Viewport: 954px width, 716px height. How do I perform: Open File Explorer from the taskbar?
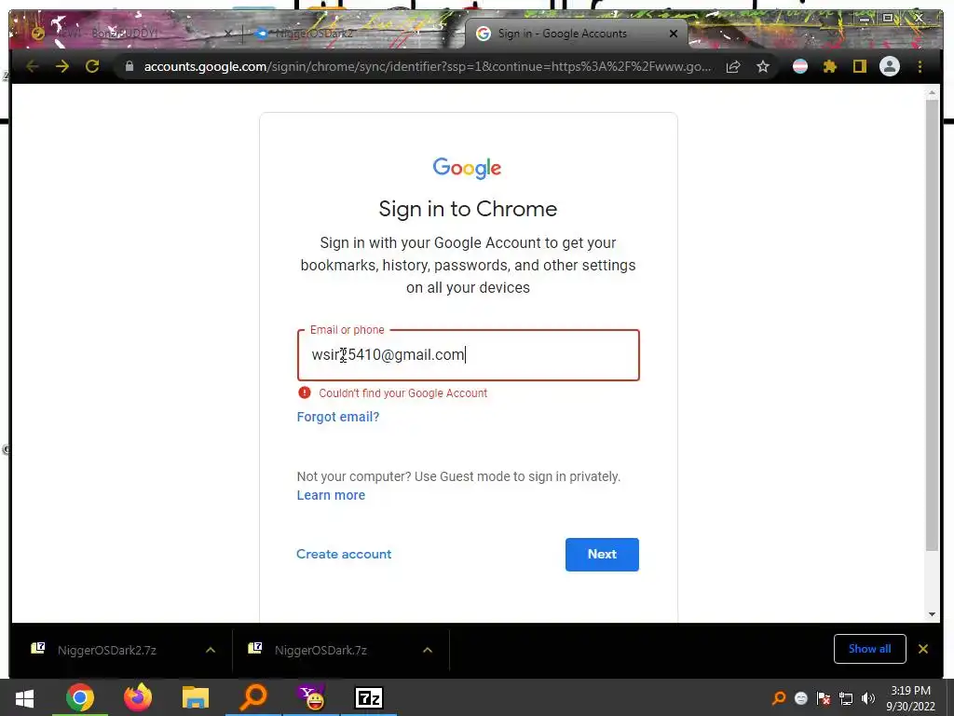tap(196, 697)
